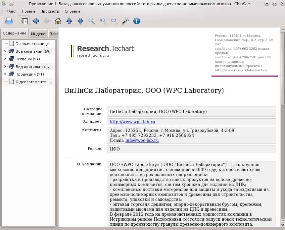Click the ВиПиСи Лаборатория page heading
This screenshot has height=230, width=285.
coord(144,90)
